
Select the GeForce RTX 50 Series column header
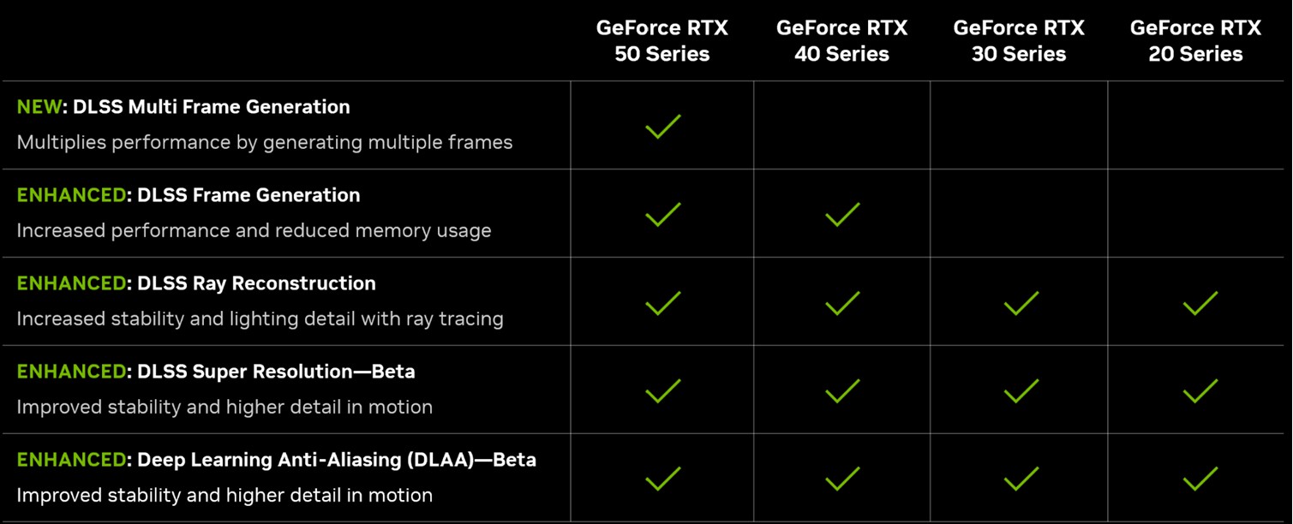(662, 41)
